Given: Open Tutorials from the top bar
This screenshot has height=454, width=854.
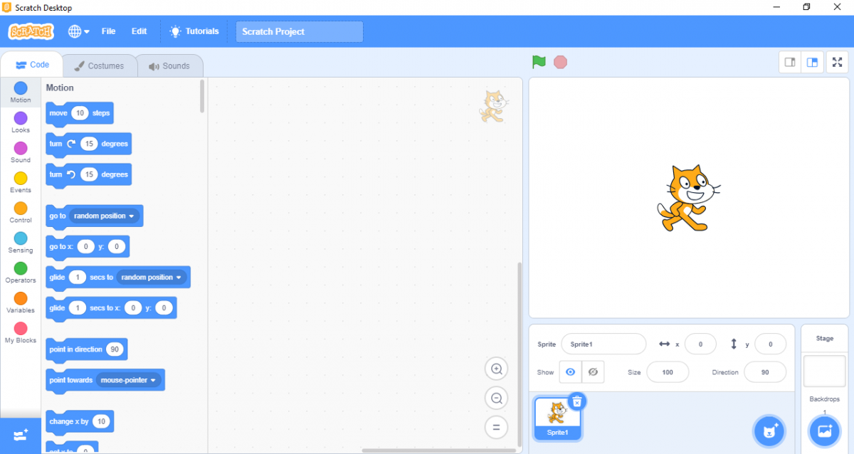Looking at the screenshot, I should 194,31.
